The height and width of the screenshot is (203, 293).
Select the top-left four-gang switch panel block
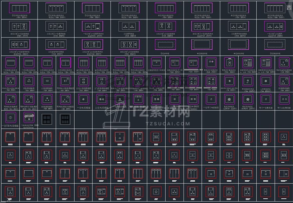pos(20,8)
